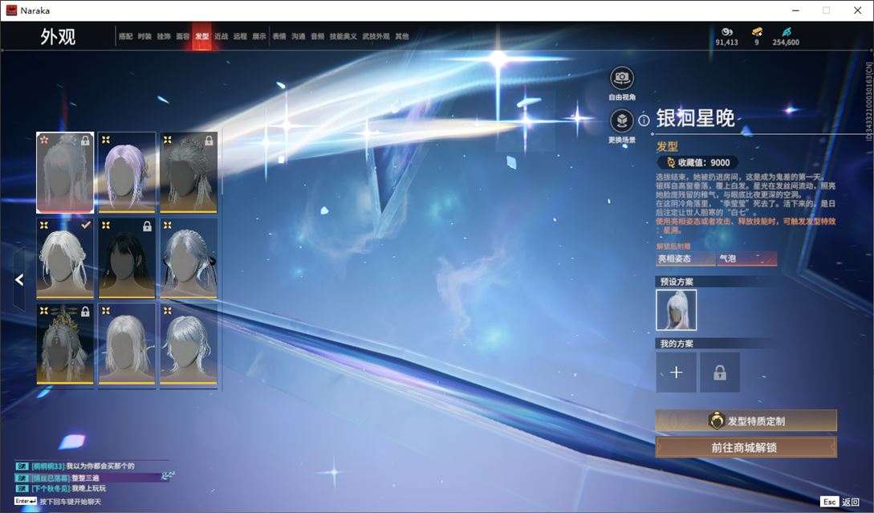Select the dark braided locked hairstyle
Viewport: 874px width, 513px height.
click(x=189, y=173)
